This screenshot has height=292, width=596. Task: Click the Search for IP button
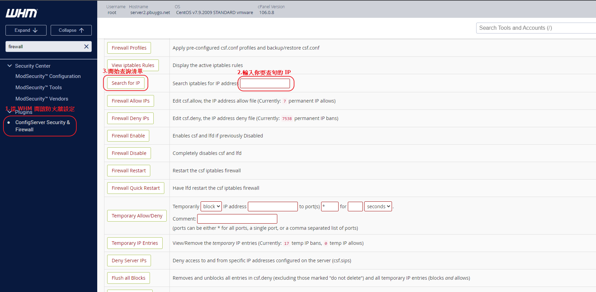pos(126,83)
